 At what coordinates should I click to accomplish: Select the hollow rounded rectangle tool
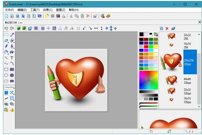click(6, 81)
